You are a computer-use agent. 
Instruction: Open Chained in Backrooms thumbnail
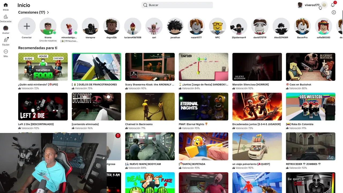[150, 107]
